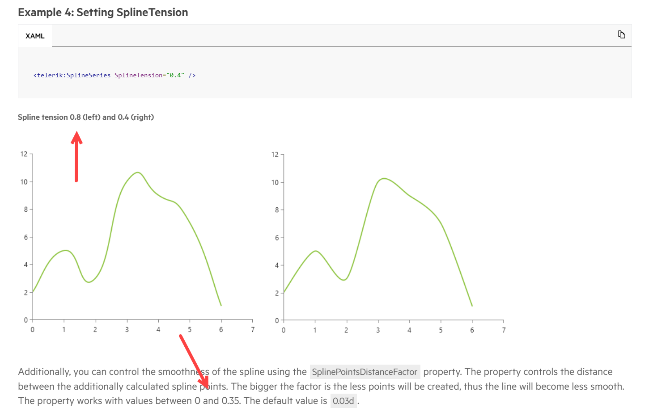Click the "0.4" attribute value in the code
Viewport: 653px width, 412px height.
175,75
